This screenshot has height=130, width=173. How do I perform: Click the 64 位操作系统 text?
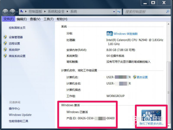point(115,56)
